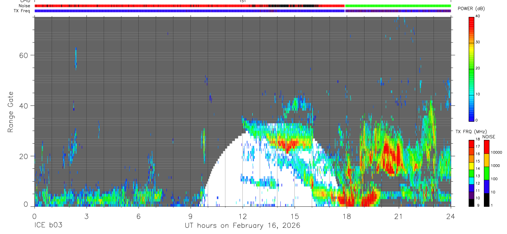This screenshot has width=507, height=234.
Task: Click the x-axis tick label '24'
Action: (451, 216)
